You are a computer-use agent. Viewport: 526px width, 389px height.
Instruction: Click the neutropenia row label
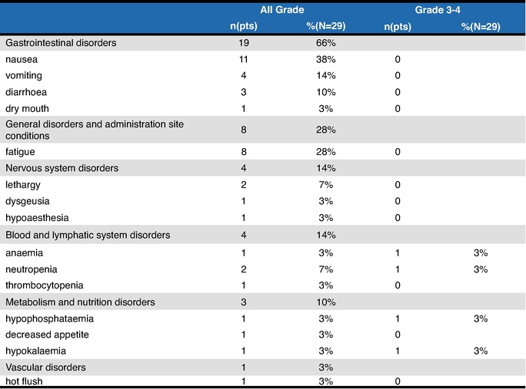32,269
